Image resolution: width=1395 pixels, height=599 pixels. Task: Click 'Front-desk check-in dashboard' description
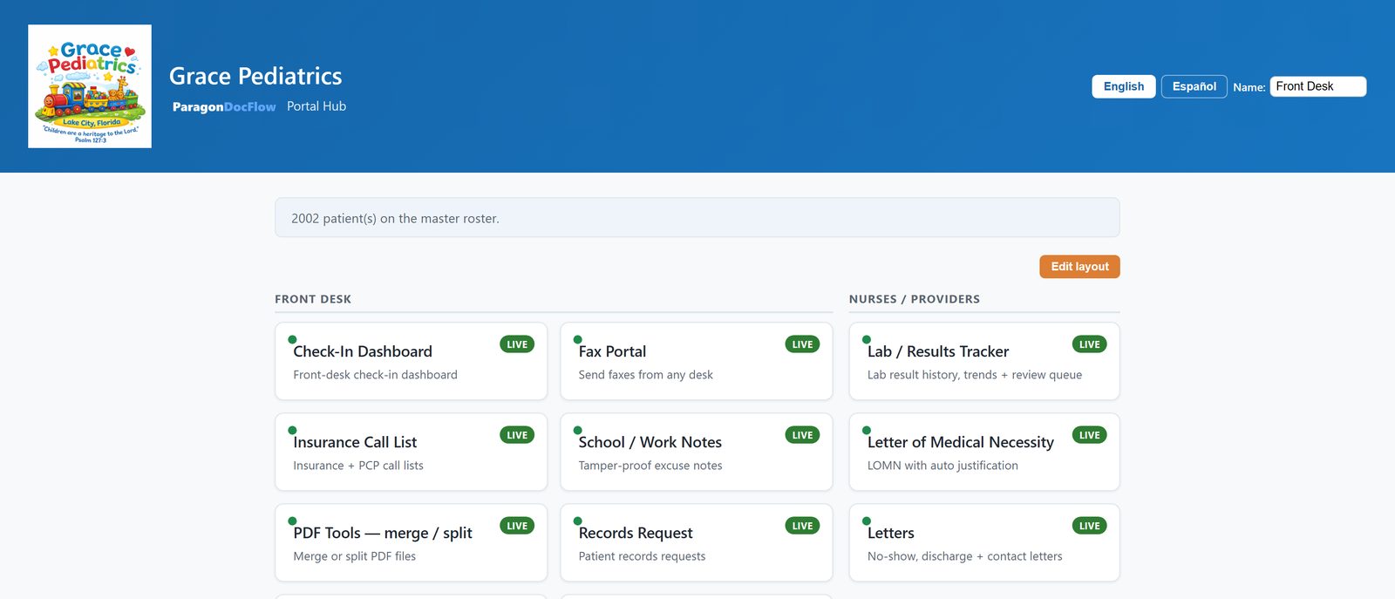point(375,375)
